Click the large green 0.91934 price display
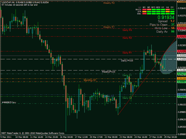 pyautogui.click(x=166, y=17)
